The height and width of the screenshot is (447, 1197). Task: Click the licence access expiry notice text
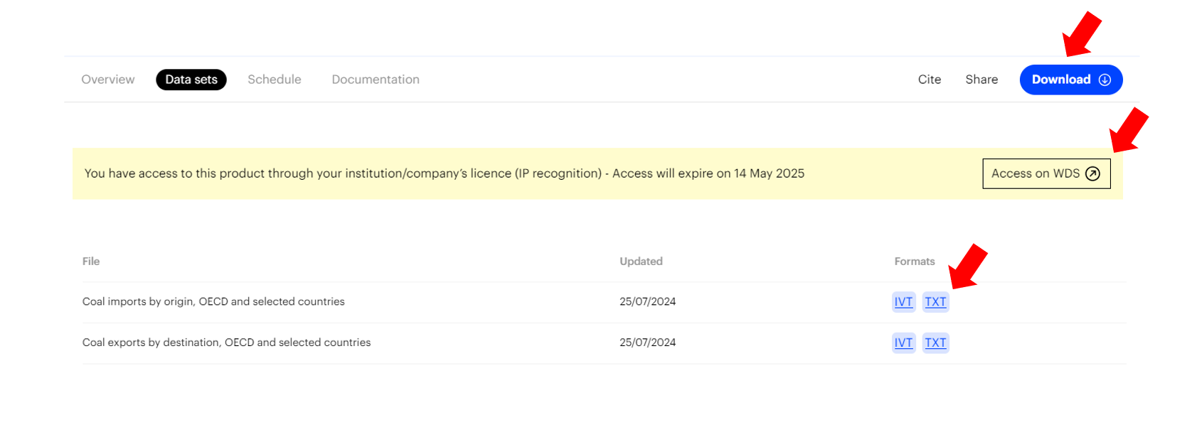click(444, 173)
